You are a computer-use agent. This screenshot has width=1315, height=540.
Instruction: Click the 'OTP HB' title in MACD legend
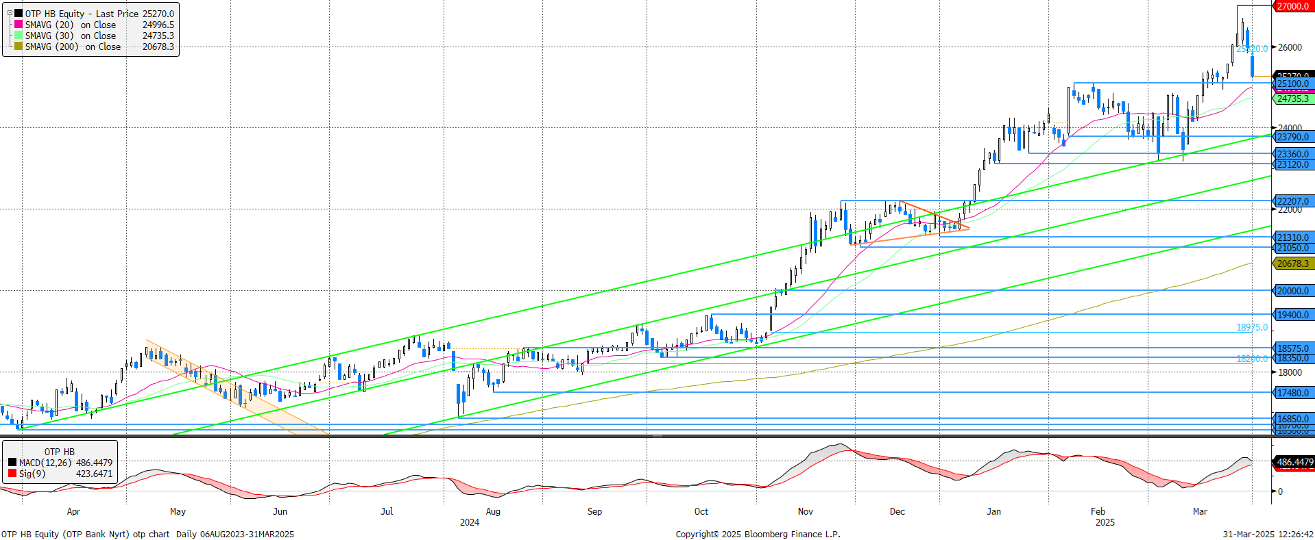click(60, 452)
